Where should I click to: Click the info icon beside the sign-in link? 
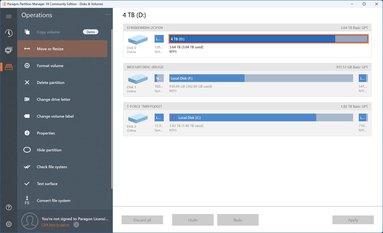[x=76, y=224]
